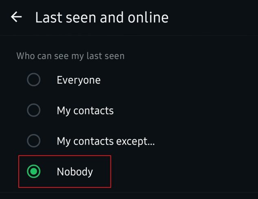Choose the My contacts except radio circle

34,141
